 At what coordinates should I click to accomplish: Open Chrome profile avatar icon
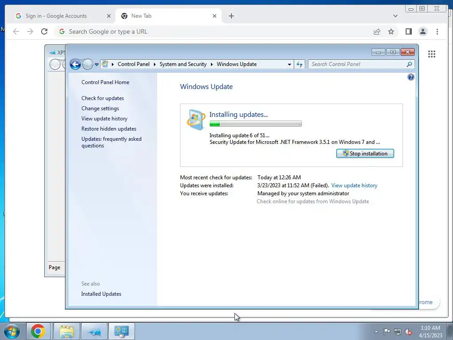click(422, 31)
